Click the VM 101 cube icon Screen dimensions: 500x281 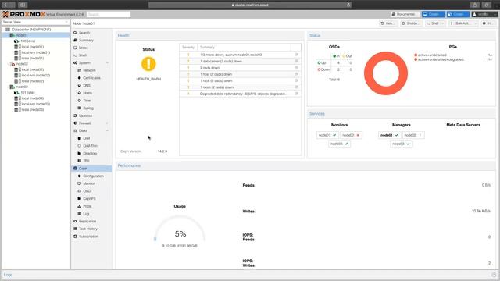pos(16,93)
